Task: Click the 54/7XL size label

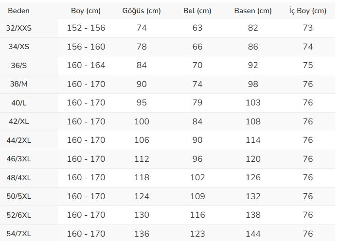Action: coord(19,234)
